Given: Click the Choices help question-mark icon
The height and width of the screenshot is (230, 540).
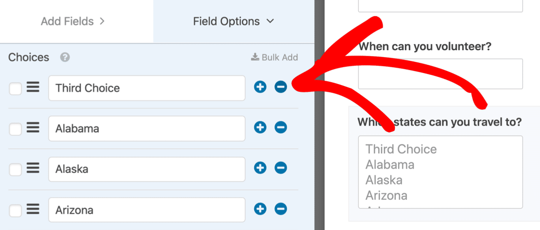Looking at the screenshot, I should point(65,57).
